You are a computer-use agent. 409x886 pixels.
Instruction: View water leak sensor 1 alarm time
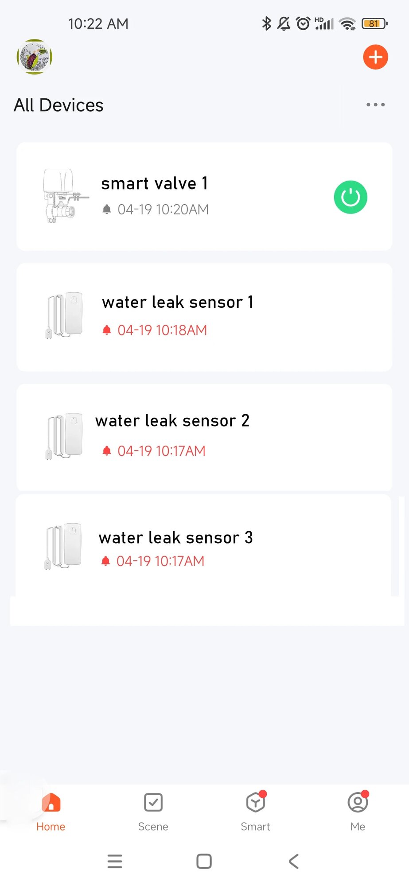162,330
